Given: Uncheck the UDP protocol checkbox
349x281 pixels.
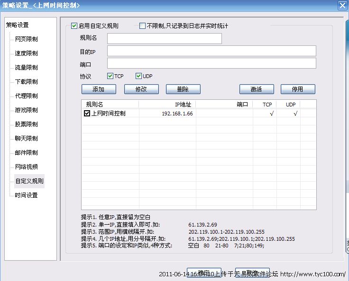Looking at the screenshot, I should coord(138,76).
